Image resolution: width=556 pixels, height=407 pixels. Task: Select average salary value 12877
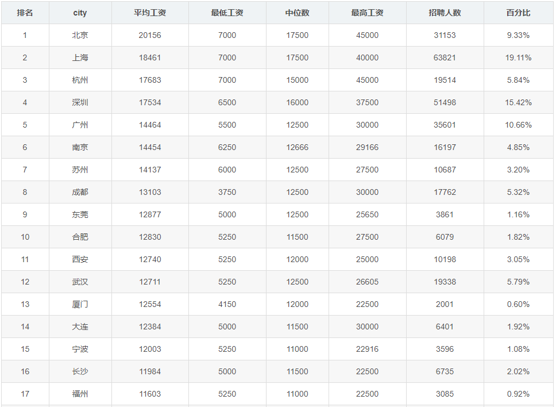(x=150, y=214)
